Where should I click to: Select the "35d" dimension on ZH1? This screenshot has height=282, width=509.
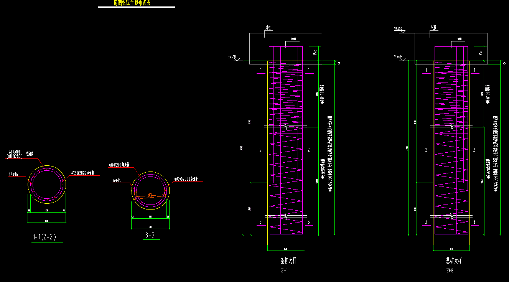click(315, 53)
